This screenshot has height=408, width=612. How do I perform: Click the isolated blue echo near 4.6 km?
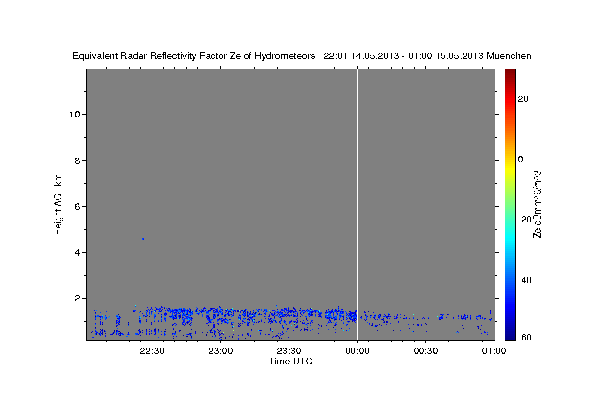143,239
